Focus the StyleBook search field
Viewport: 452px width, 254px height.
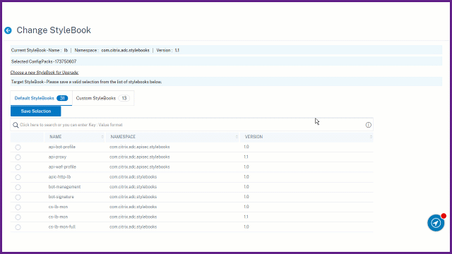click(x=191, y=125)
